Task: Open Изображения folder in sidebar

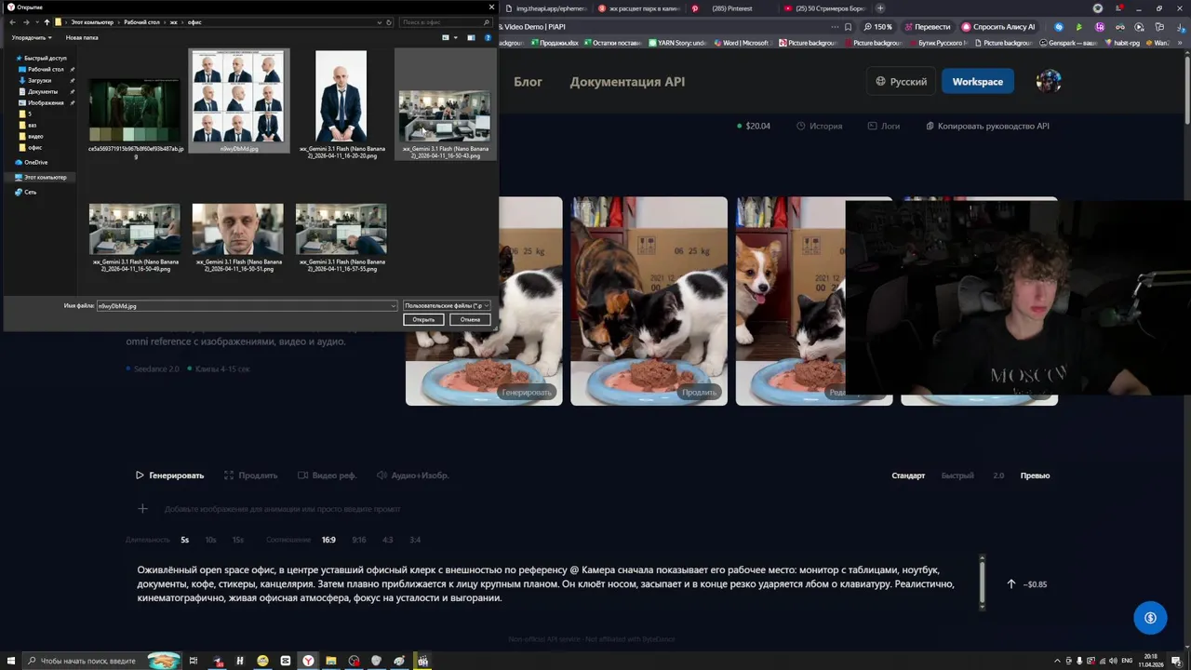Action: tap(46, 103)
